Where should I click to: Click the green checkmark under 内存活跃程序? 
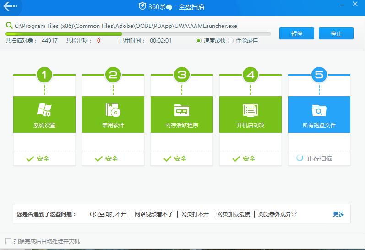(x=167, y=159)
